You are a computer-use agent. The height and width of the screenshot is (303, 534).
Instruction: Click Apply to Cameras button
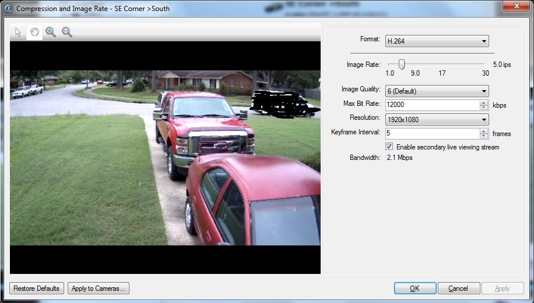coord(99,288)
